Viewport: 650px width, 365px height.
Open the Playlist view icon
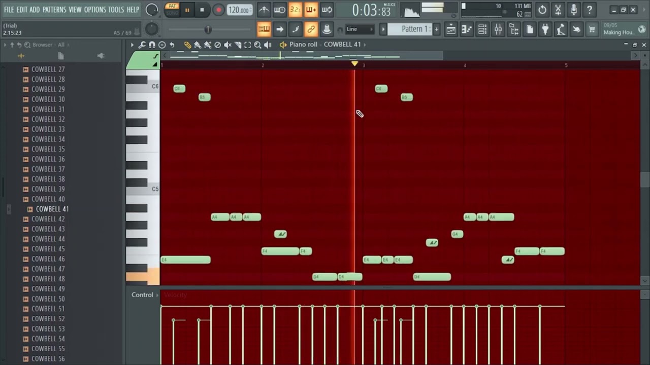[x=451, y=29]
